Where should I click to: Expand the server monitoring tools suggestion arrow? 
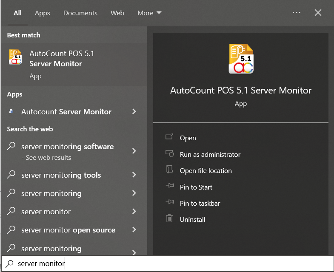(x=134, y=175)
